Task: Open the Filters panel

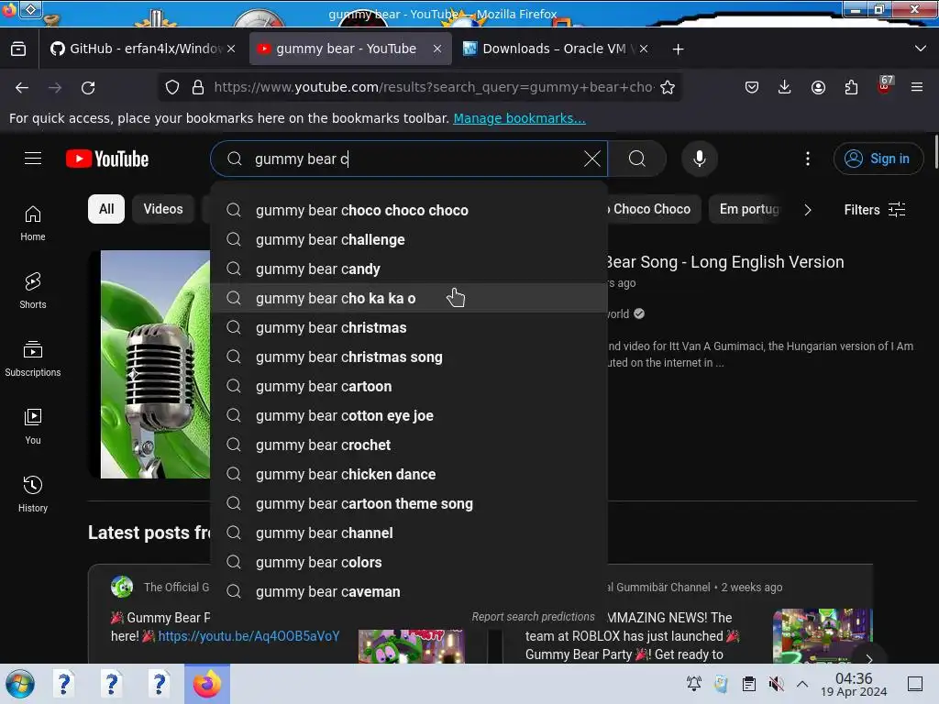Action: coord(874,210)
